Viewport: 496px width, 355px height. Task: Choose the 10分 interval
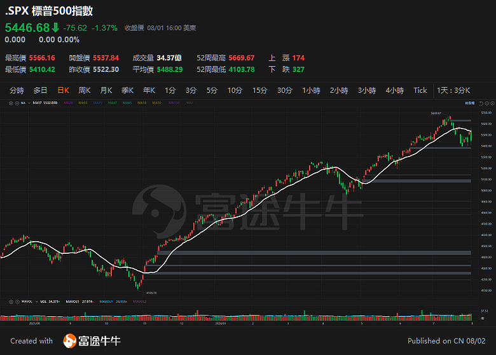(x=235, y=90)
